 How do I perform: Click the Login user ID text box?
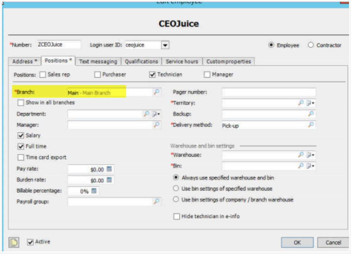(143, 45)
